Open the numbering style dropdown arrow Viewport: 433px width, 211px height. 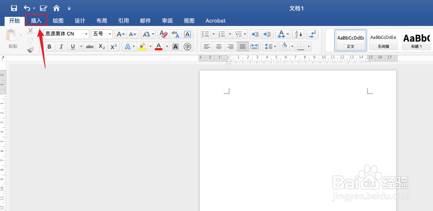[x=230, y=34]
